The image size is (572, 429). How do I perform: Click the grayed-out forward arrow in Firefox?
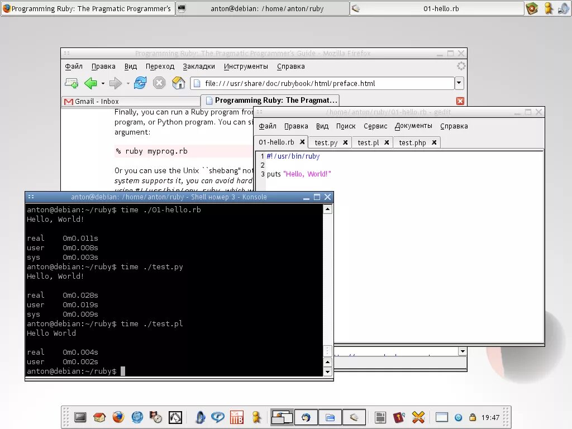(x=115, y=83)
